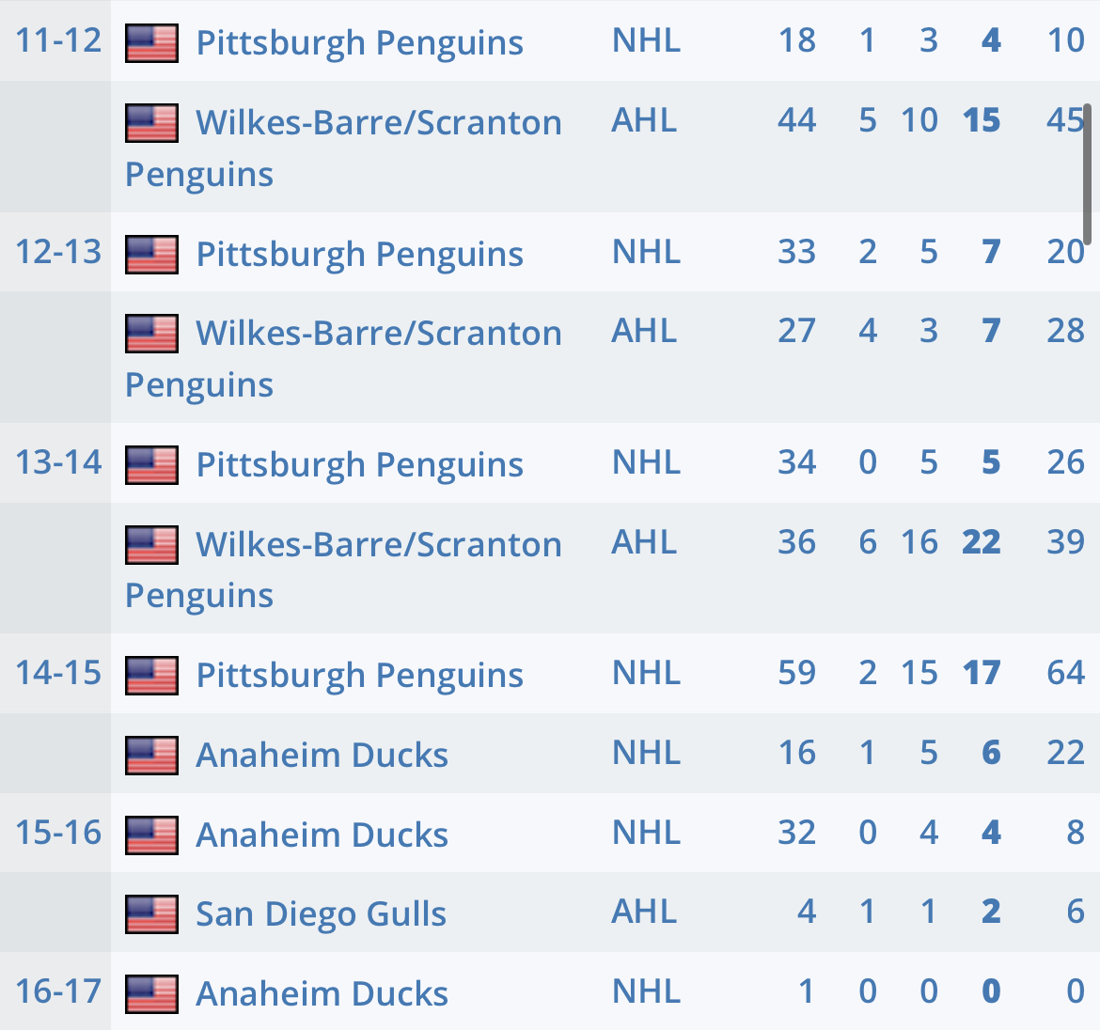Click the flag beside 12-13 Pittsburgh Penguins

151,255
